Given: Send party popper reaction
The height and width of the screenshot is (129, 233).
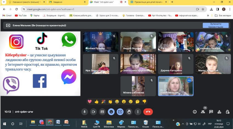Looking at the screenshot, I should point(103,101).
